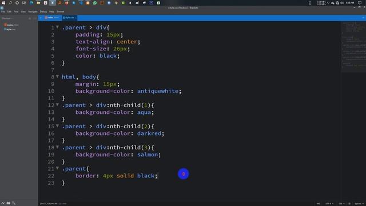Click the word antiquewhite on line 10
This screenshot has height=206, width=366.
pyautogui.click(x=158, y=91)
